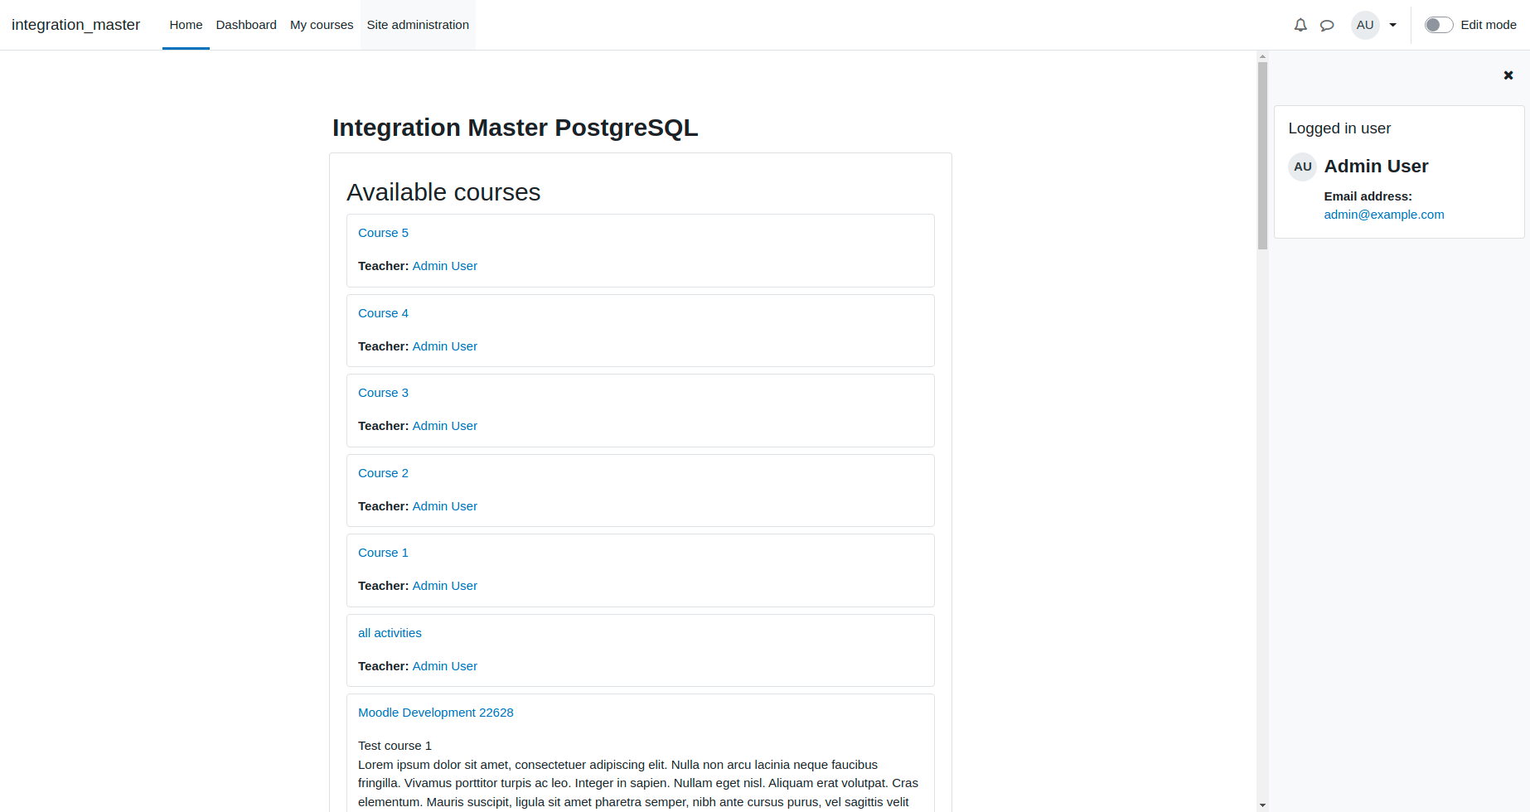Open the Dashboard tab

tap(246, 25)
